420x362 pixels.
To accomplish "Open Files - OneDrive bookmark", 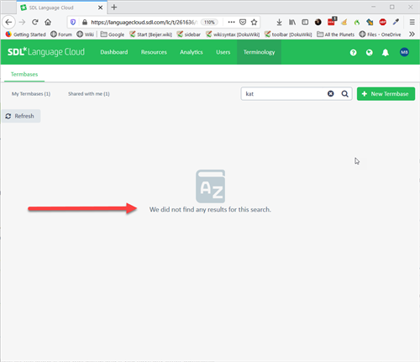I will (x=380, y=34).
